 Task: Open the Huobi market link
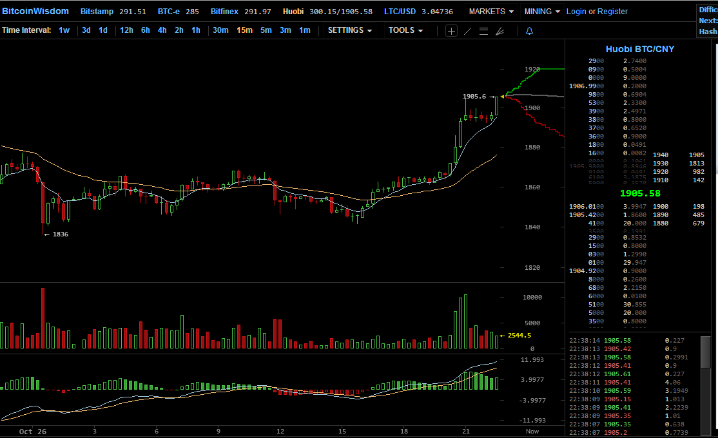click(x=293, y=12)
